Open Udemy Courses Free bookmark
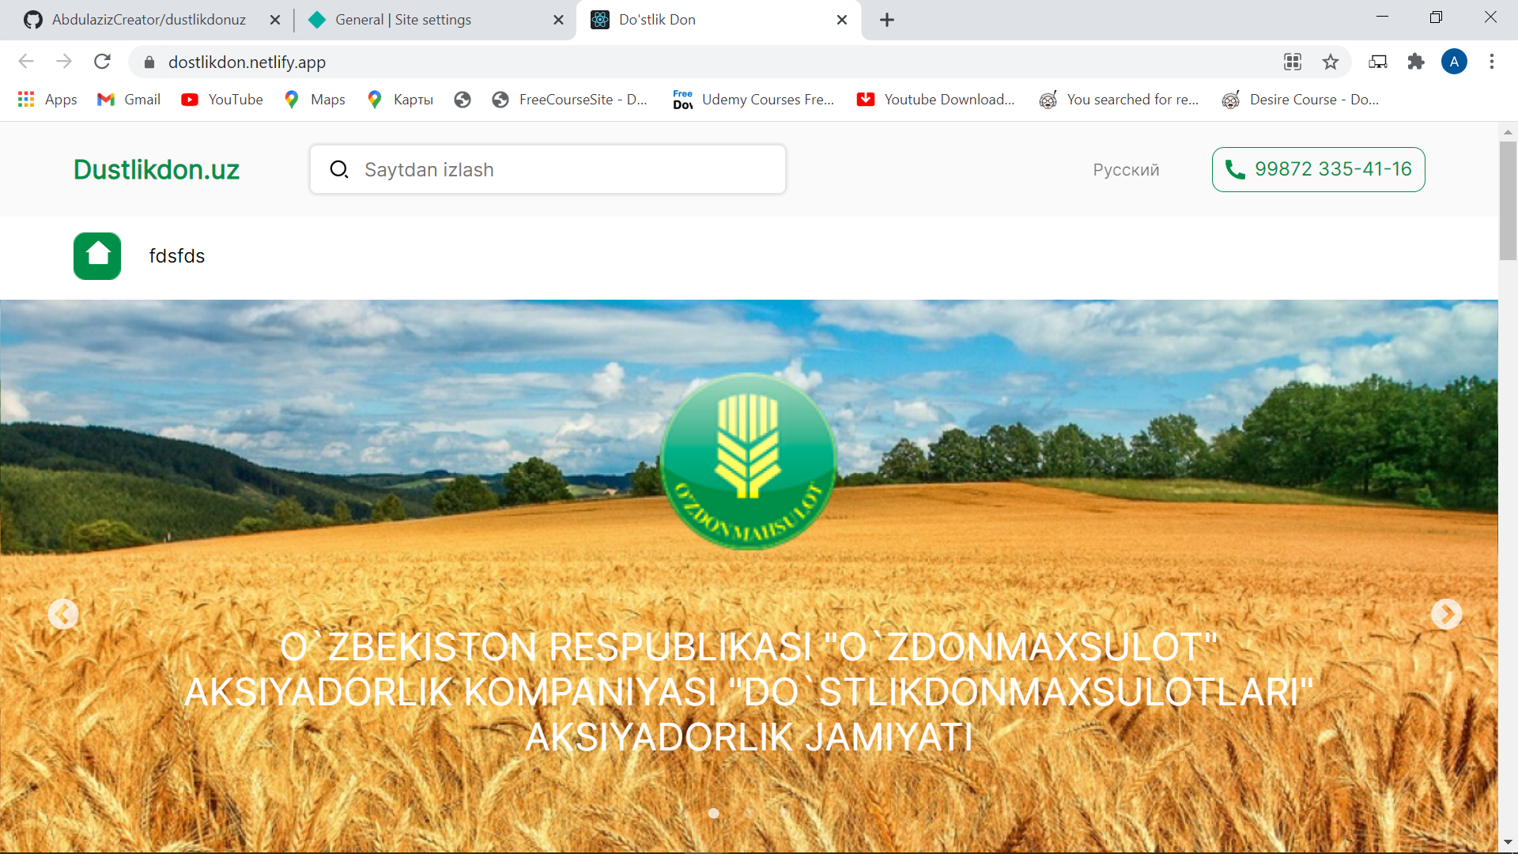The height and width of the screenshot is (854, 1518). (x=753, y=100)
